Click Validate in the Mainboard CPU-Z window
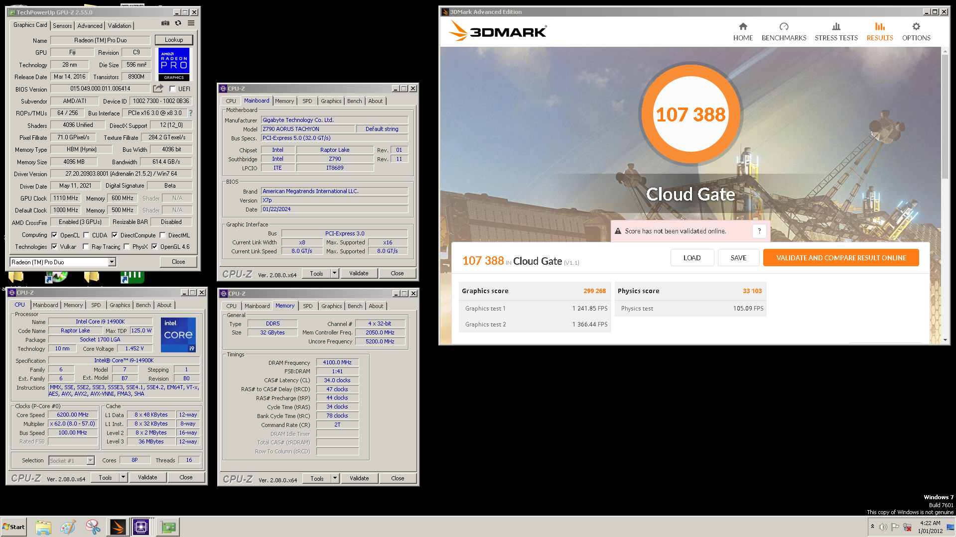Viewport: 956px width, 537px height. point(359,273)
